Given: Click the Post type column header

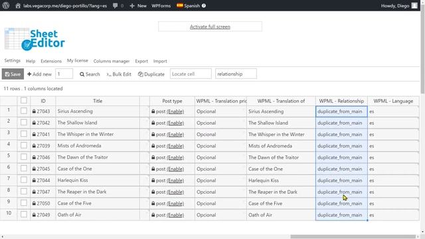Looking at the screenshot, I should tap(172, 101).
